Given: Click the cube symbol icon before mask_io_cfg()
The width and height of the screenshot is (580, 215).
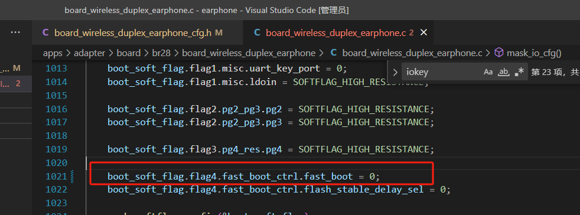Looking at the screenshot, I should coord(499,53).
